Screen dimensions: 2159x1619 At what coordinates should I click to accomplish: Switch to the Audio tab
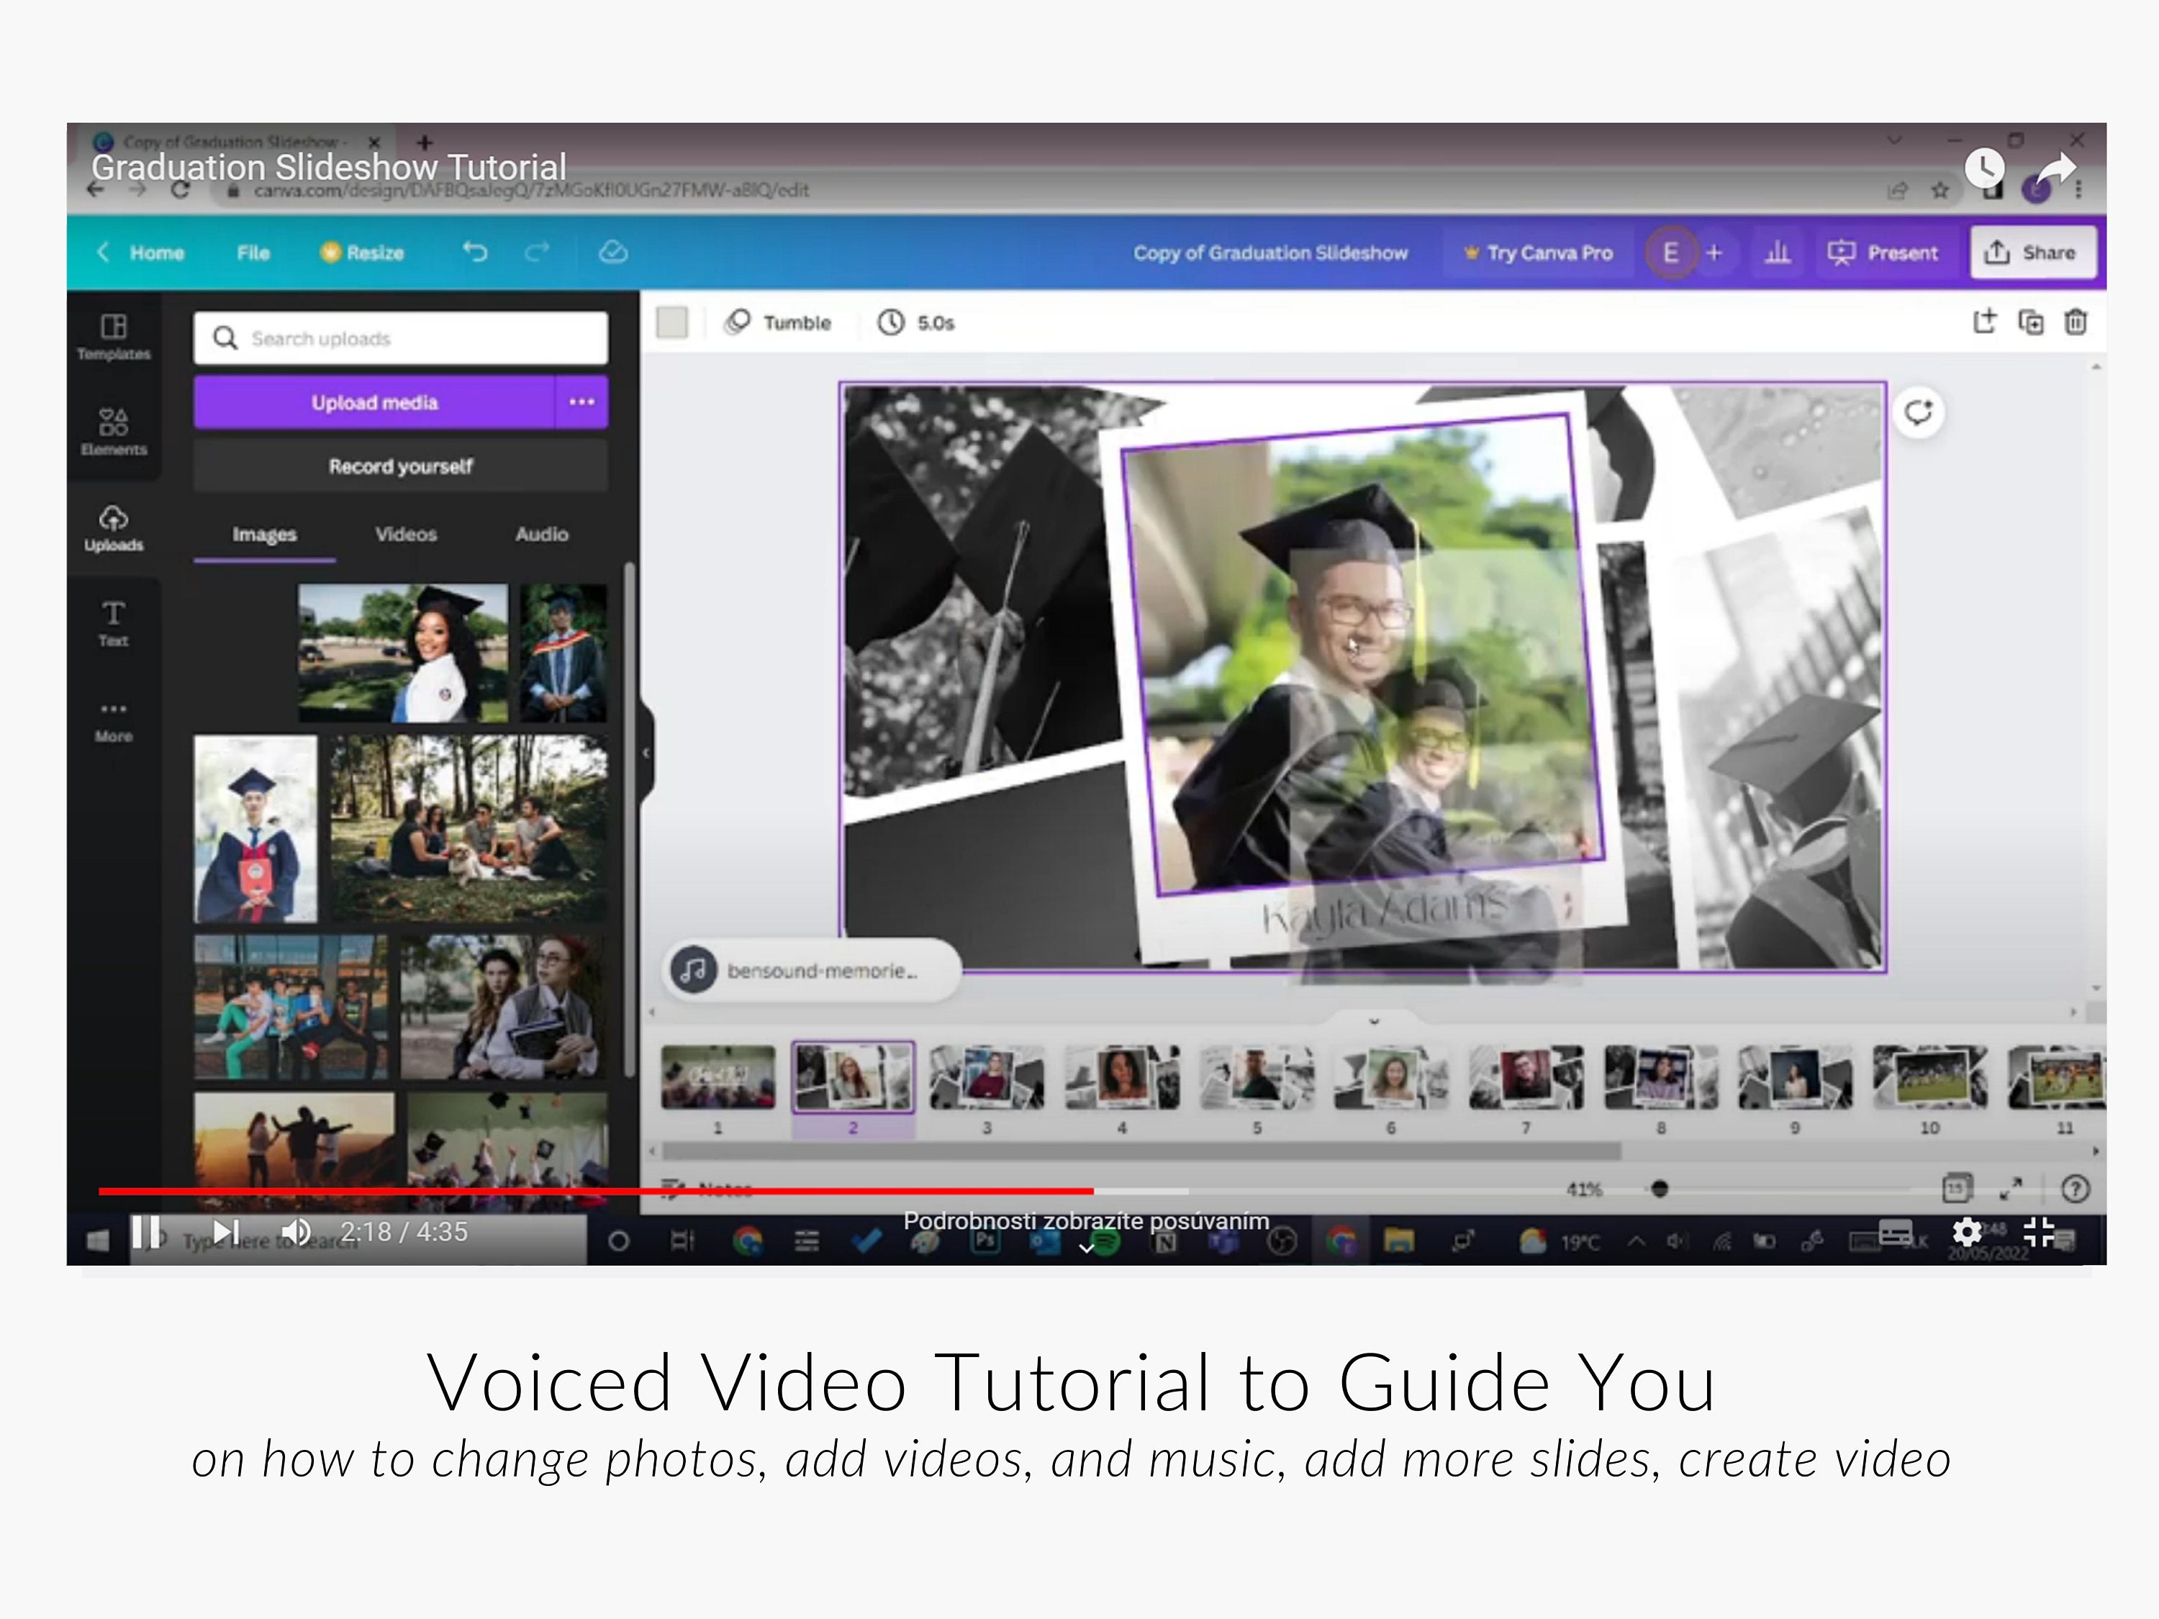(542, 535)
